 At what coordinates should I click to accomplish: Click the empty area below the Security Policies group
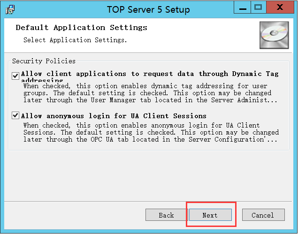tap(149, 174)
